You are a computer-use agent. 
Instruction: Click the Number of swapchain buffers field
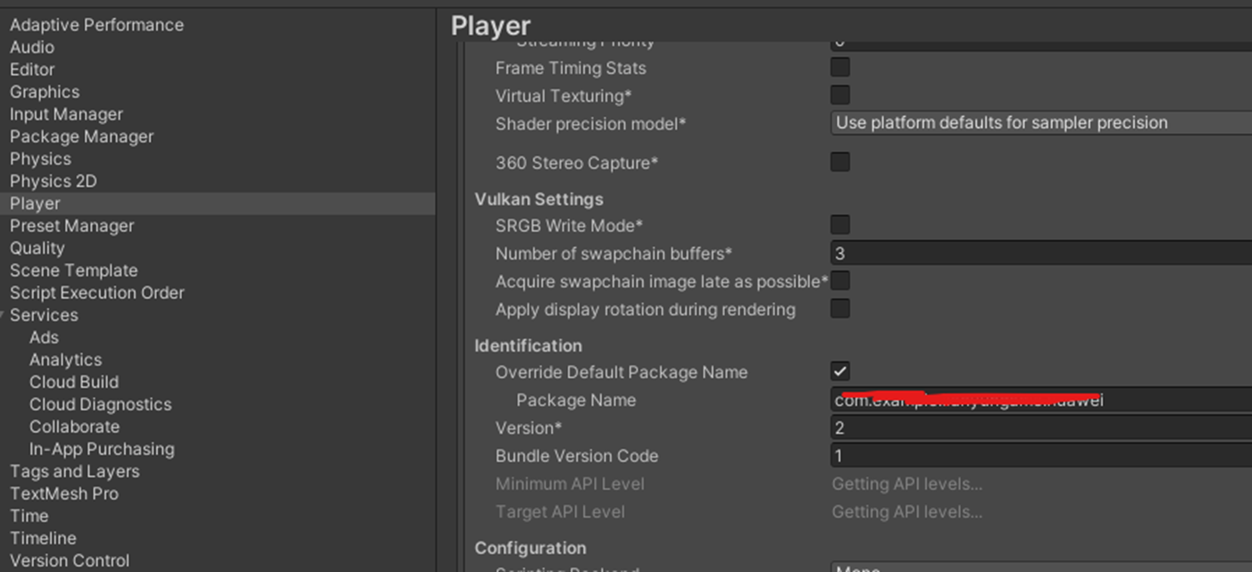(x=982, y=253)
